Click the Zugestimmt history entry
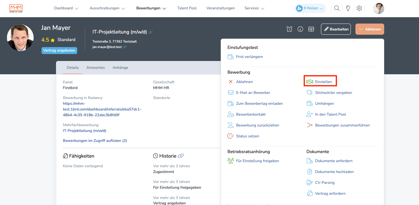 (163, 172)
